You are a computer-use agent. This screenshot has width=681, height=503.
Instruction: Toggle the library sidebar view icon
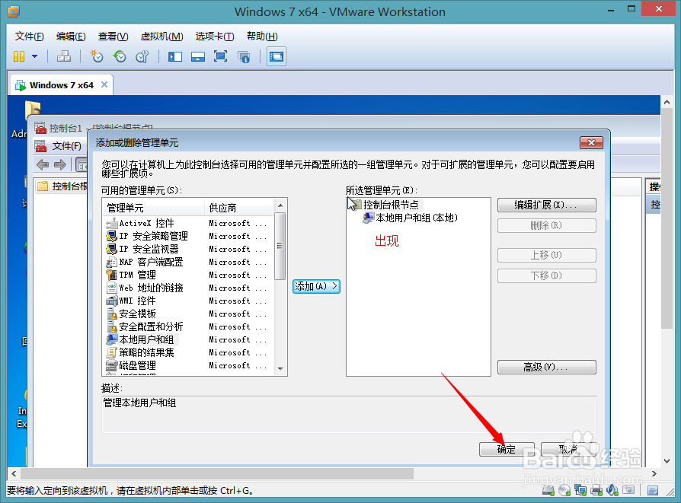tap(175, 56)
